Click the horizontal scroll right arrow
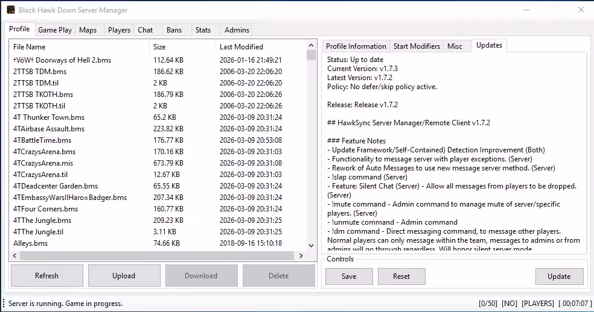The width and height of the screenshot is (594, 312). [x=301, y=255]
